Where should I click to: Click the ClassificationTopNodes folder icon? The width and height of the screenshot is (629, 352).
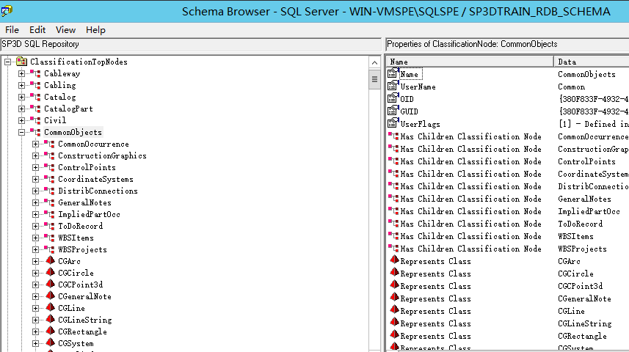22,62
